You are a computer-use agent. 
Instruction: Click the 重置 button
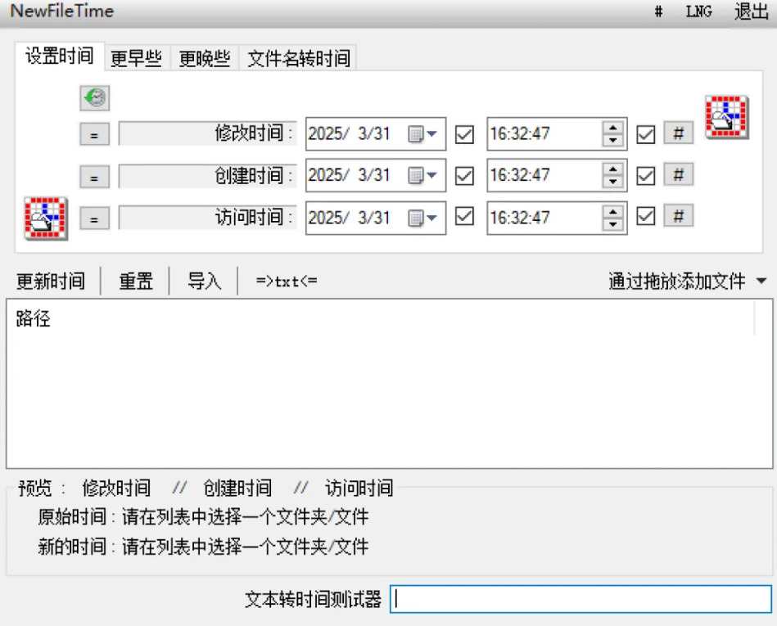[136, 281]
